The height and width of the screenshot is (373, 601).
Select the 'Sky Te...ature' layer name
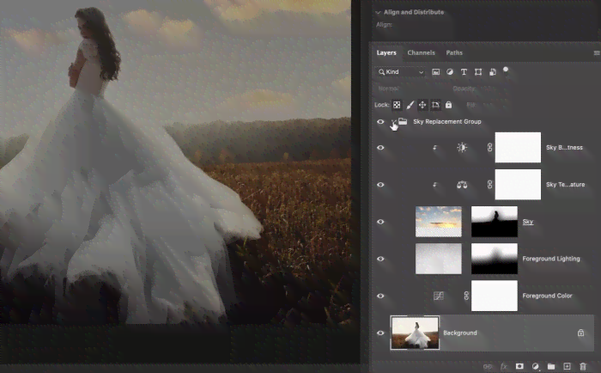(x=565, y=185)
